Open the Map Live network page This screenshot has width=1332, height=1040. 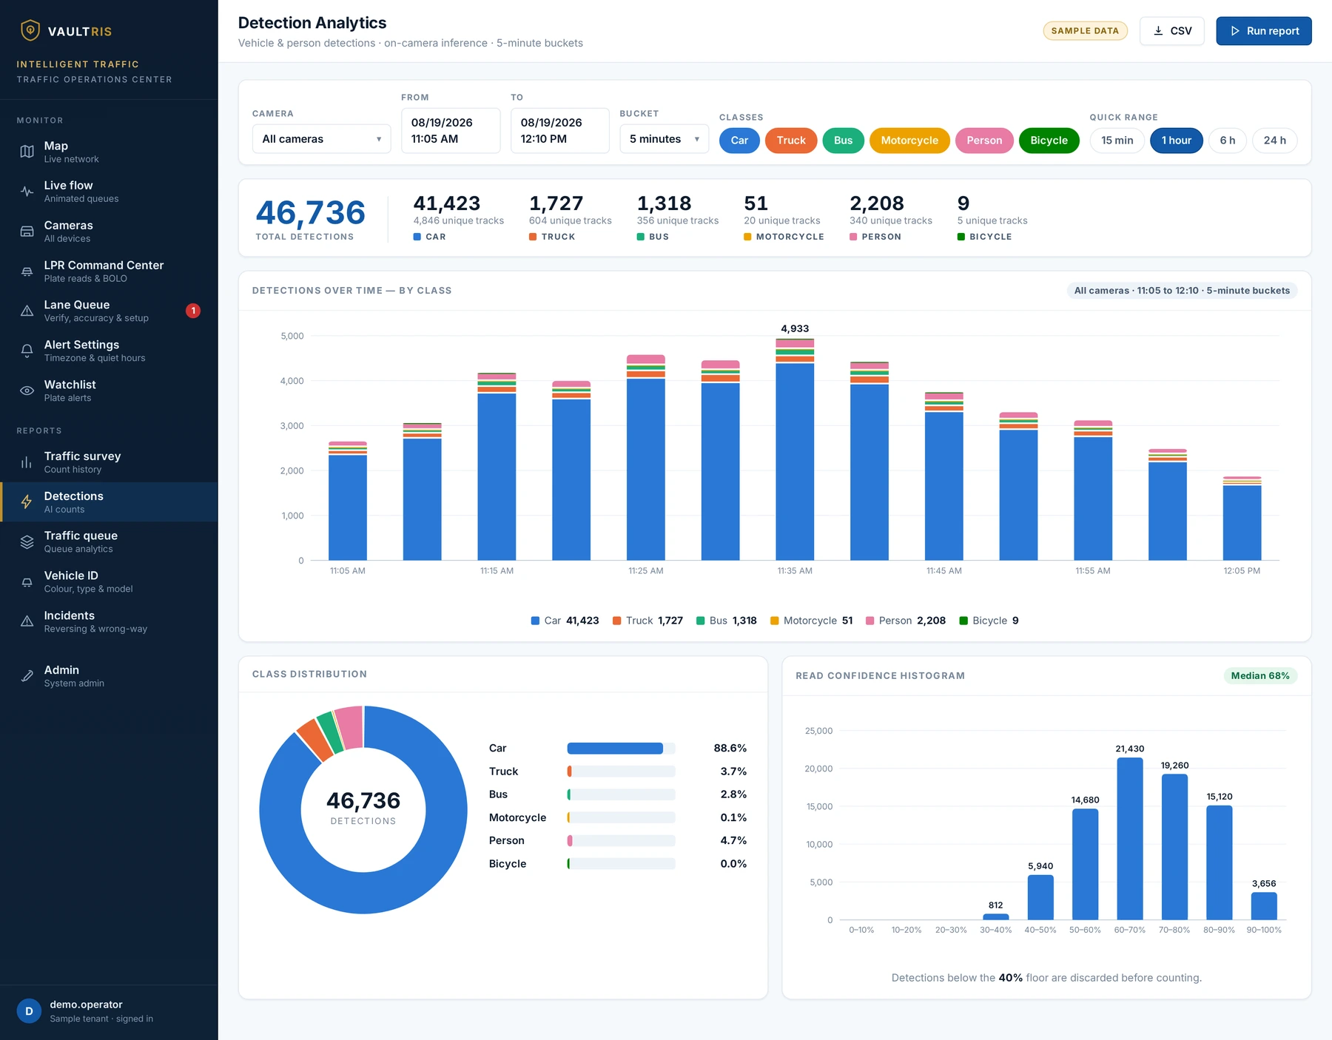pyautogui.click(x=109, y=152)
